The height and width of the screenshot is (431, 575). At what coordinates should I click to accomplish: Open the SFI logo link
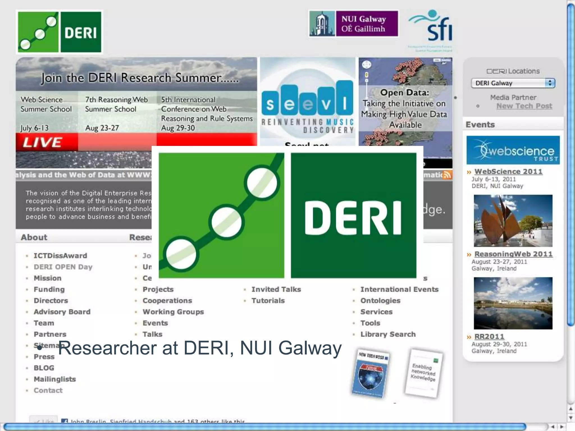(x=430, y=30)
